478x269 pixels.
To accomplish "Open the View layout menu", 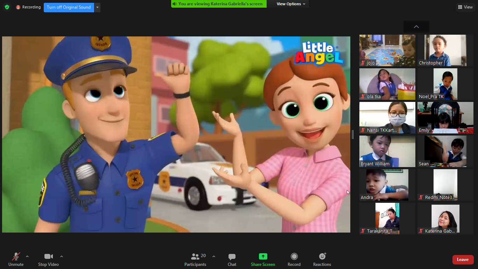I will click(465, 7).
